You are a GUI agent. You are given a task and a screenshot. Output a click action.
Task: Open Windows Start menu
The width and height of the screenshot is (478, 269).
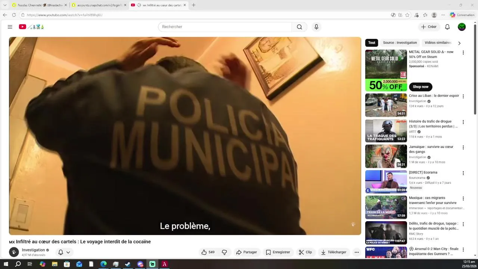click(x=6, y=264)
